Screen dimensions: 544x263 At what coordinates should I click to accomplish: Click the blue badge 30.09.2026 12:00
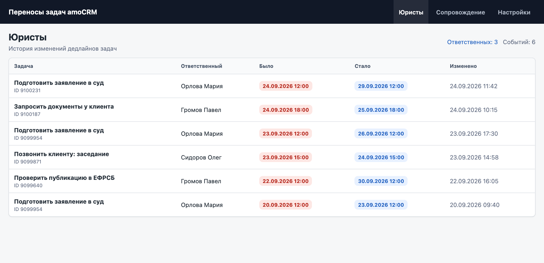(381, 181)
